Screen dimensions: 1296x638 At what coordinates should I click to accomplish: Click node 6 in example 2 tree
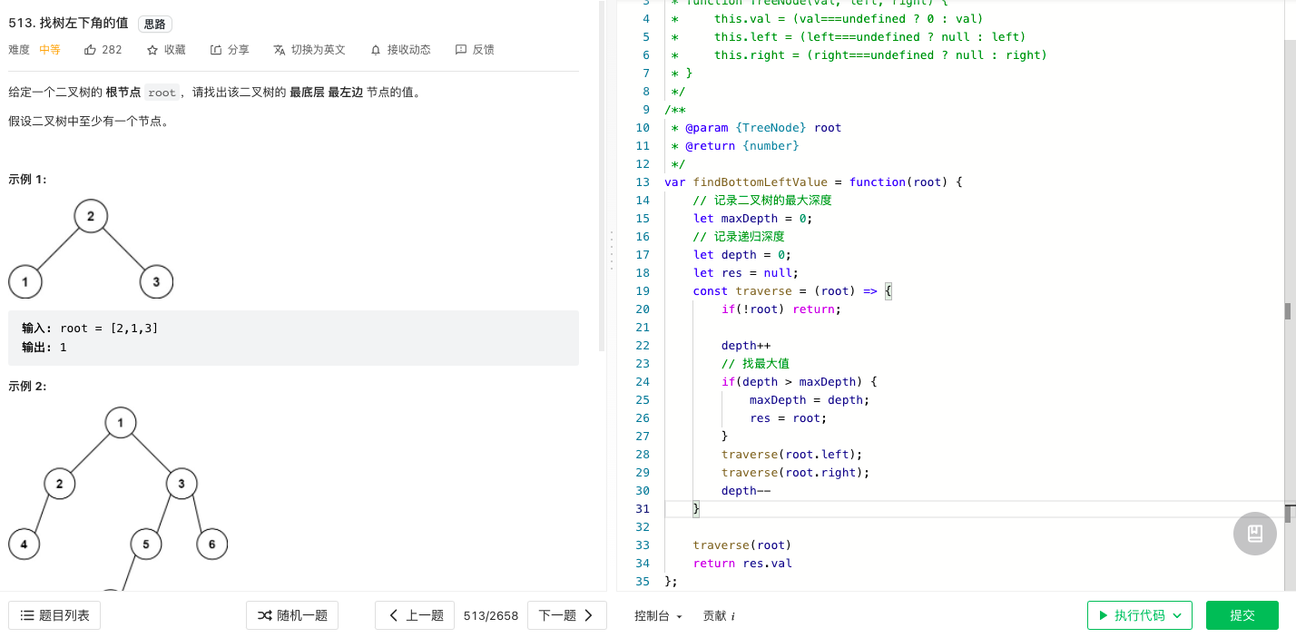(x=212, y=544)
